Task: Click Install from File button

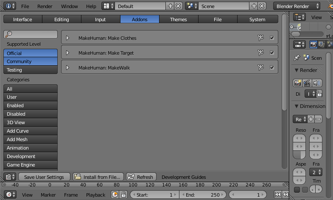Action: click(x=98, y=177)
